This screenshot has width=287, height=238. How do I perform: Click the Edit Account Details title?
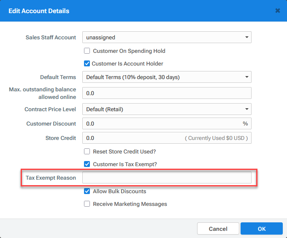(39, 11)
